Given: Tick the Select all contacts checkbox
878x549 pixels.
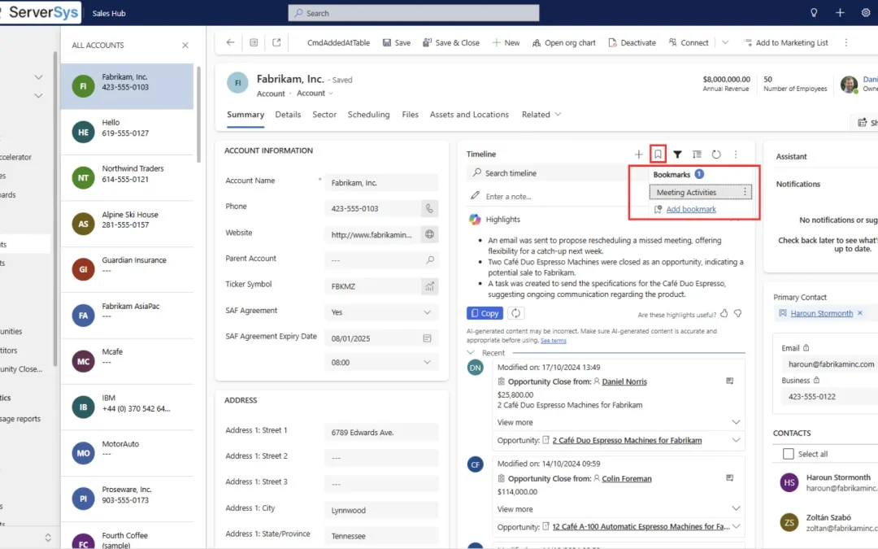Looking at the screenshot, I should (x=789, y=454).
